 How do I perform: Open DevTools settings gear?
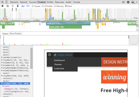(128, 2)
